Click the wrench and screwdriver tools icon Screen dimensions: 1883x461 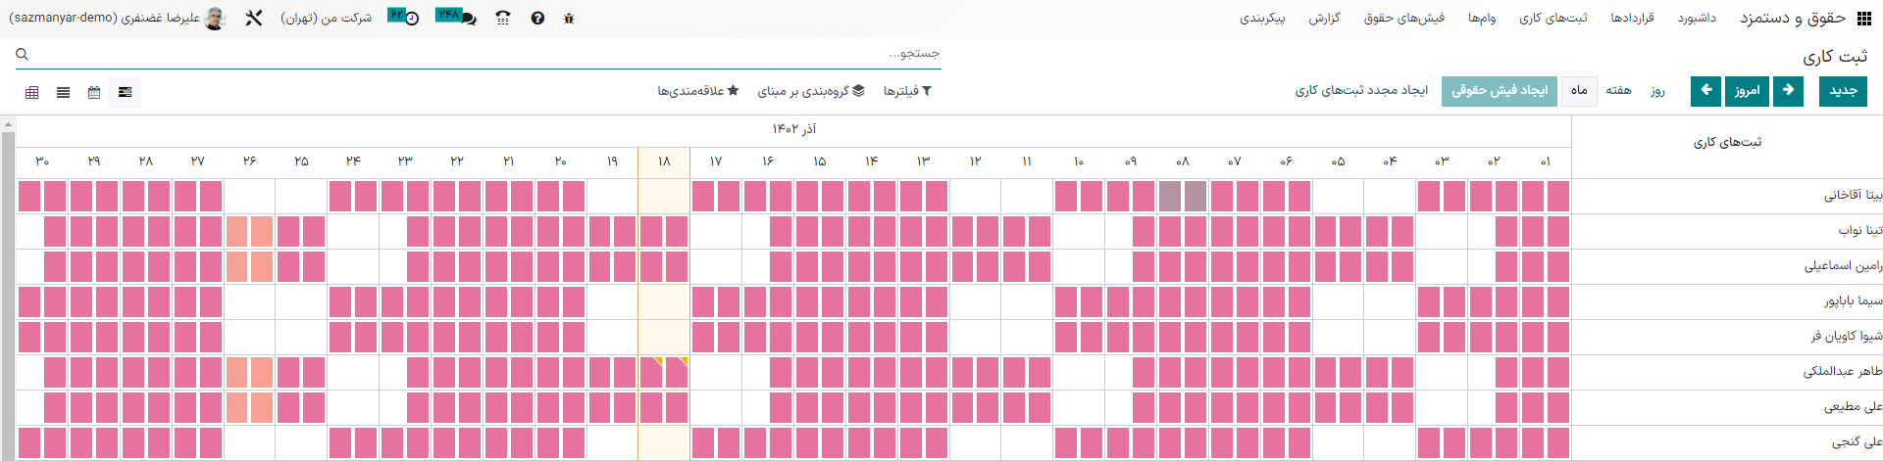(254, 19)
